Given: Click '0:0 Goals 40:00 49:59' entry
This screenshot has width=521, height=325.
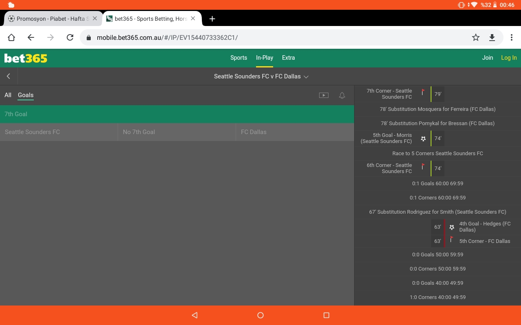Looking at the screenshot, I should coord(438,283).
